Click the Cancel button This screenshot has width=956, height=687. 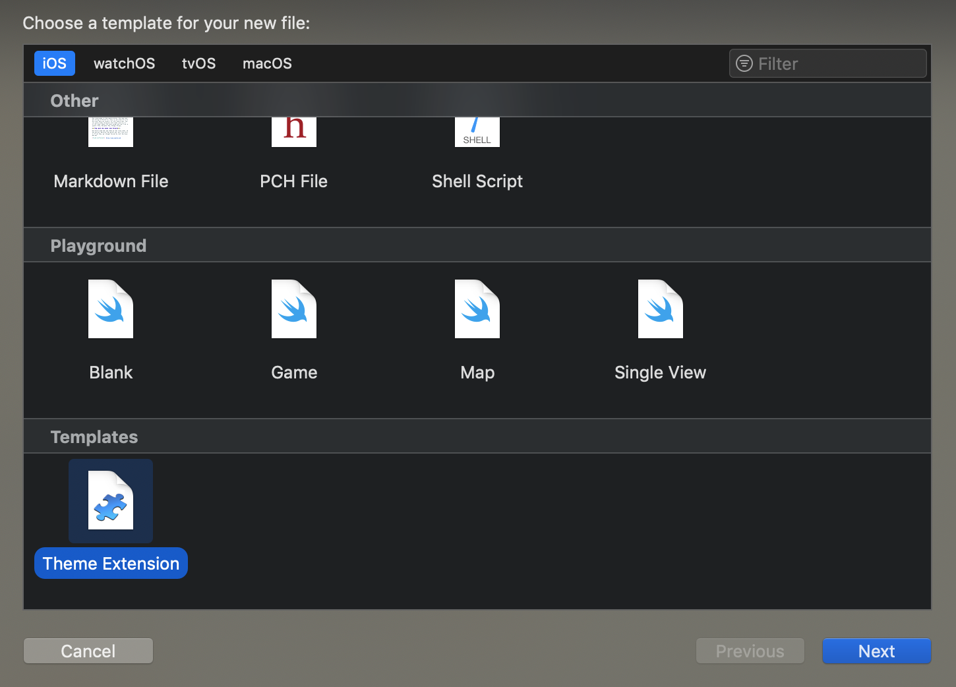tap(88, 651)
